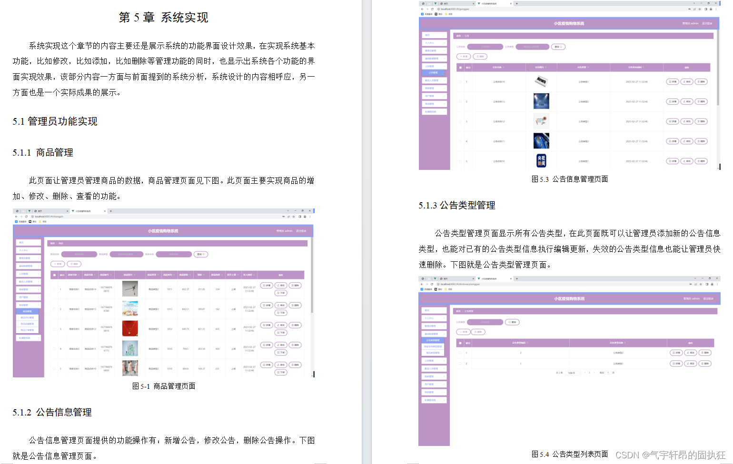Image resolution: width=733 pixels, height=464 pixels.
Task: Expand 配送人员管理 sidebar menu in figure 5.3
Action: tap(435, 80)
